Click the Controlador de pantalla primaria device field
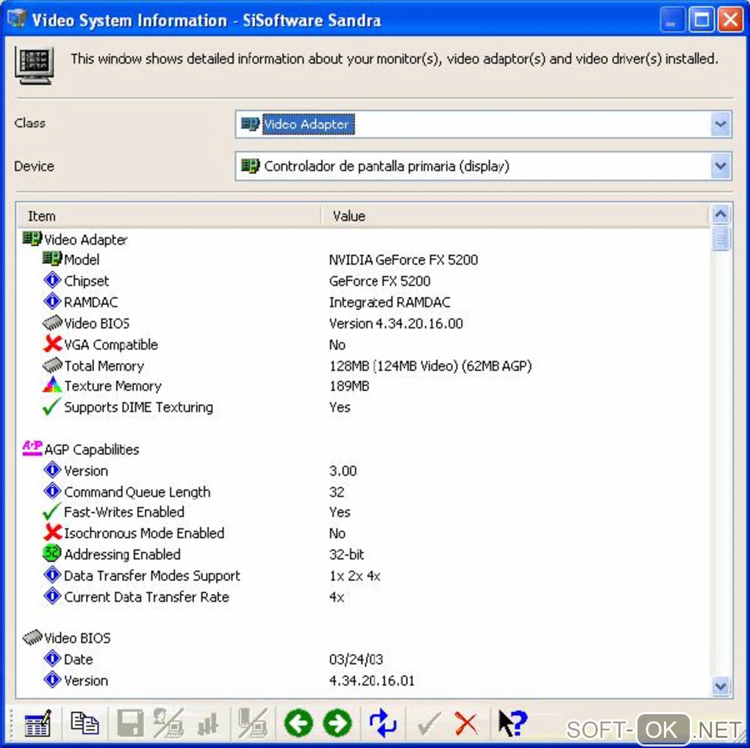Viewport: 750px width, 748px height. coord(483,166)
